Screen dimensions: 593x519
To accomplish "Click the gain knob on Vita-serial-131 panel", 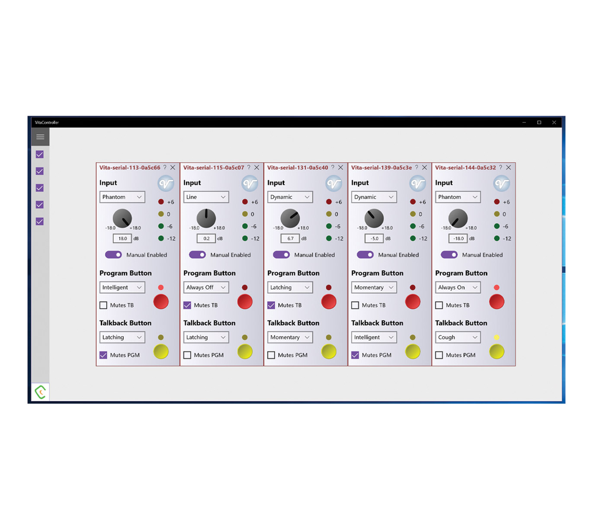I will click(290, 218).
